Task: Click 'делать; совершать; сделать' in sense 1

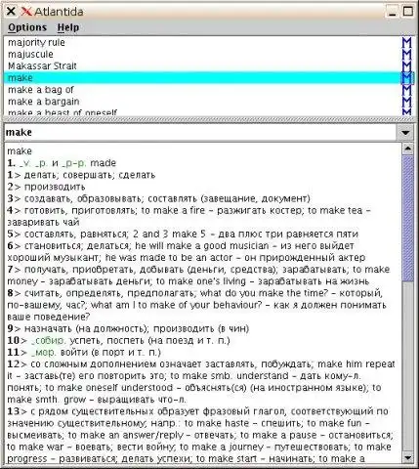Action: [x=90, y=175]
